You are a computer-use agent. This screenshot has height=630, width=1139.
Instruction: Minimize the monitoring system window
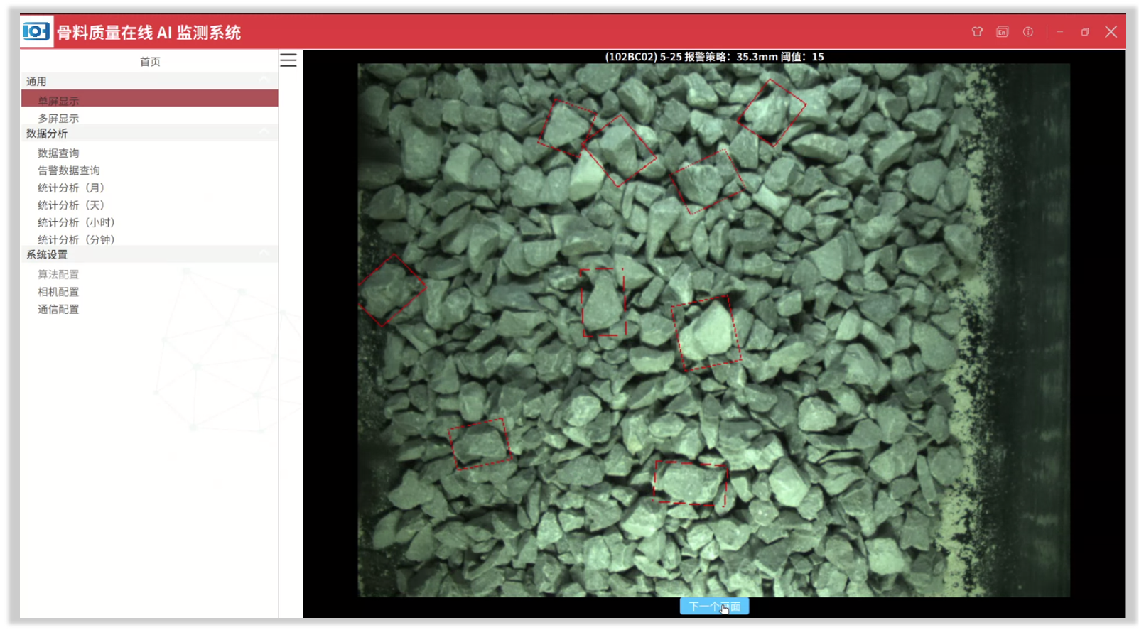[x=1059, y=32]
